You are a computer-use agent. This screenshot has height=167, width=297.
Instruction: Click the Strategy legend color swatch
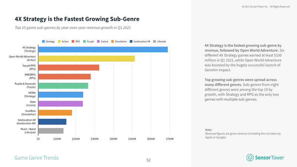pyautogui.click(x=43, y=41)
